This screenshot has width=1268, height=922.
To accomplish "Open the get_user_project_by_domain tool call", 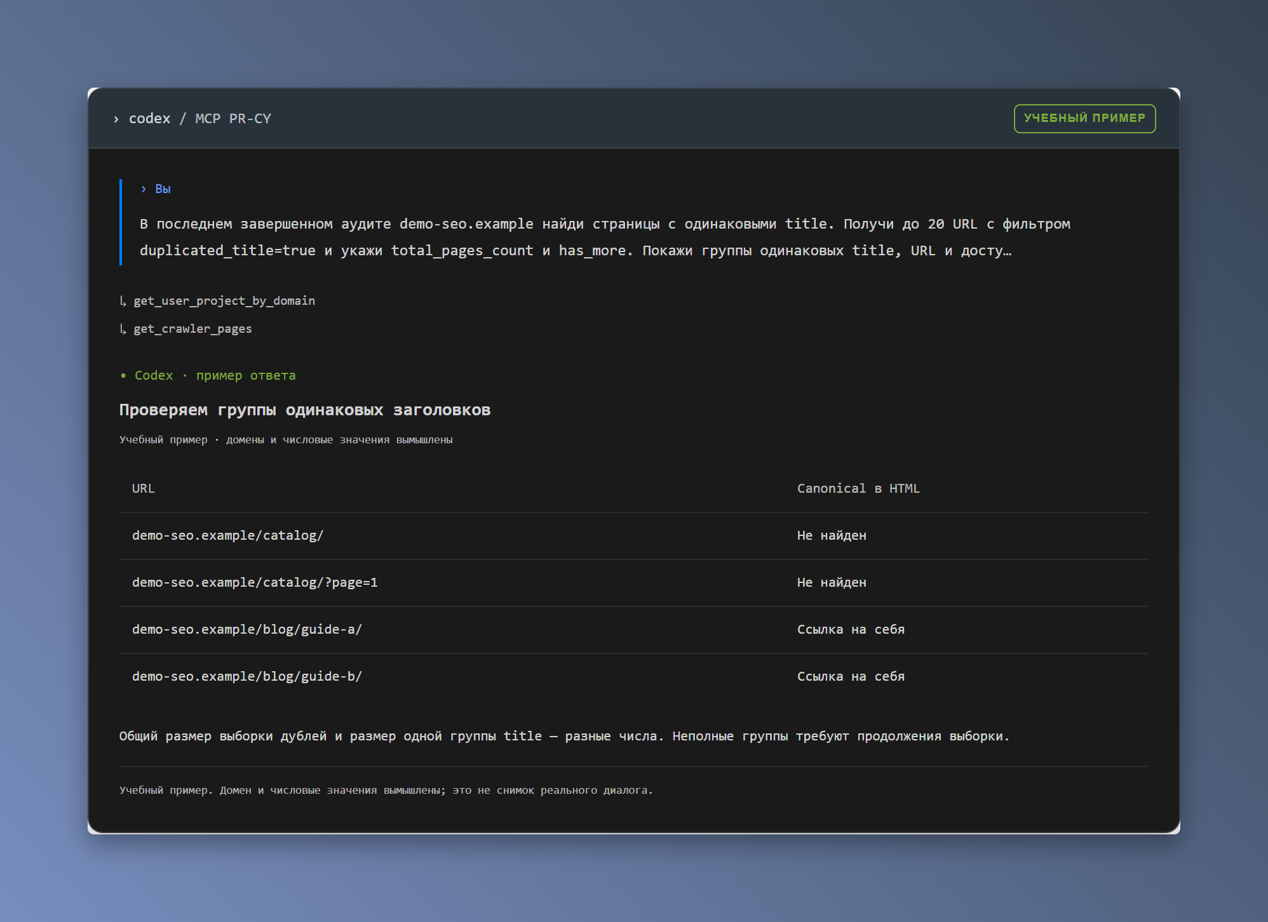I will (224, 301).
